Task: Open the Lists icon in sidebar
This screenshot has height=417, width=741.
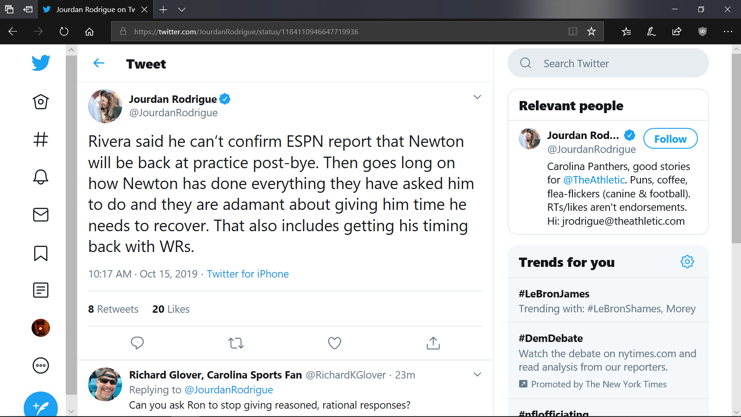Action: (41, 290)
